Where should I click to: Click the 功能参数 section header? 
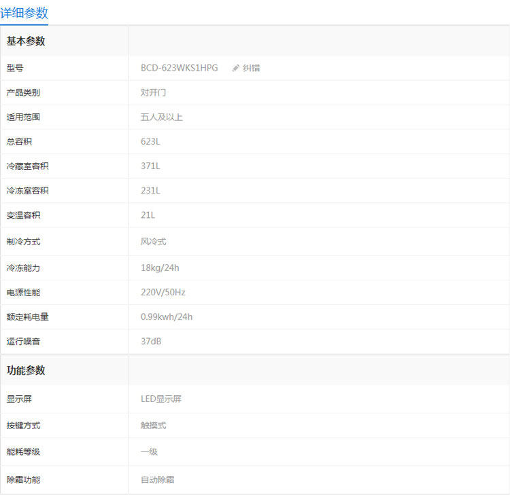pos(26,370)
